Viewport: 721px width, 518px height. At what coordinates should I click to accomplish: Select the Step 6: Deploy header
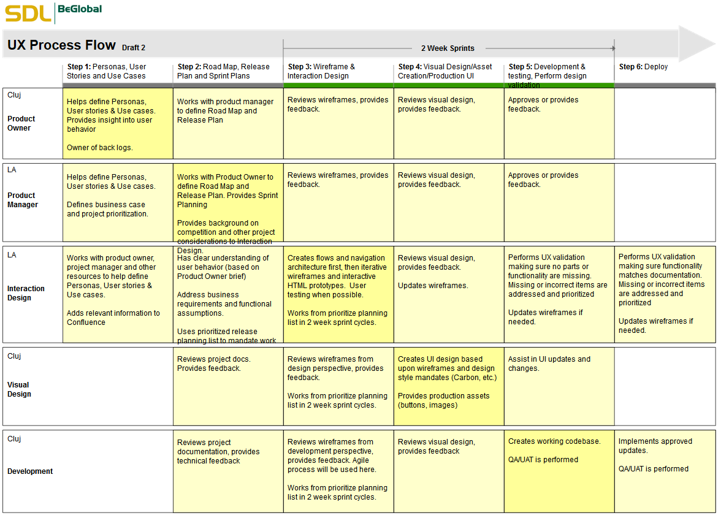tap(643, 67)
